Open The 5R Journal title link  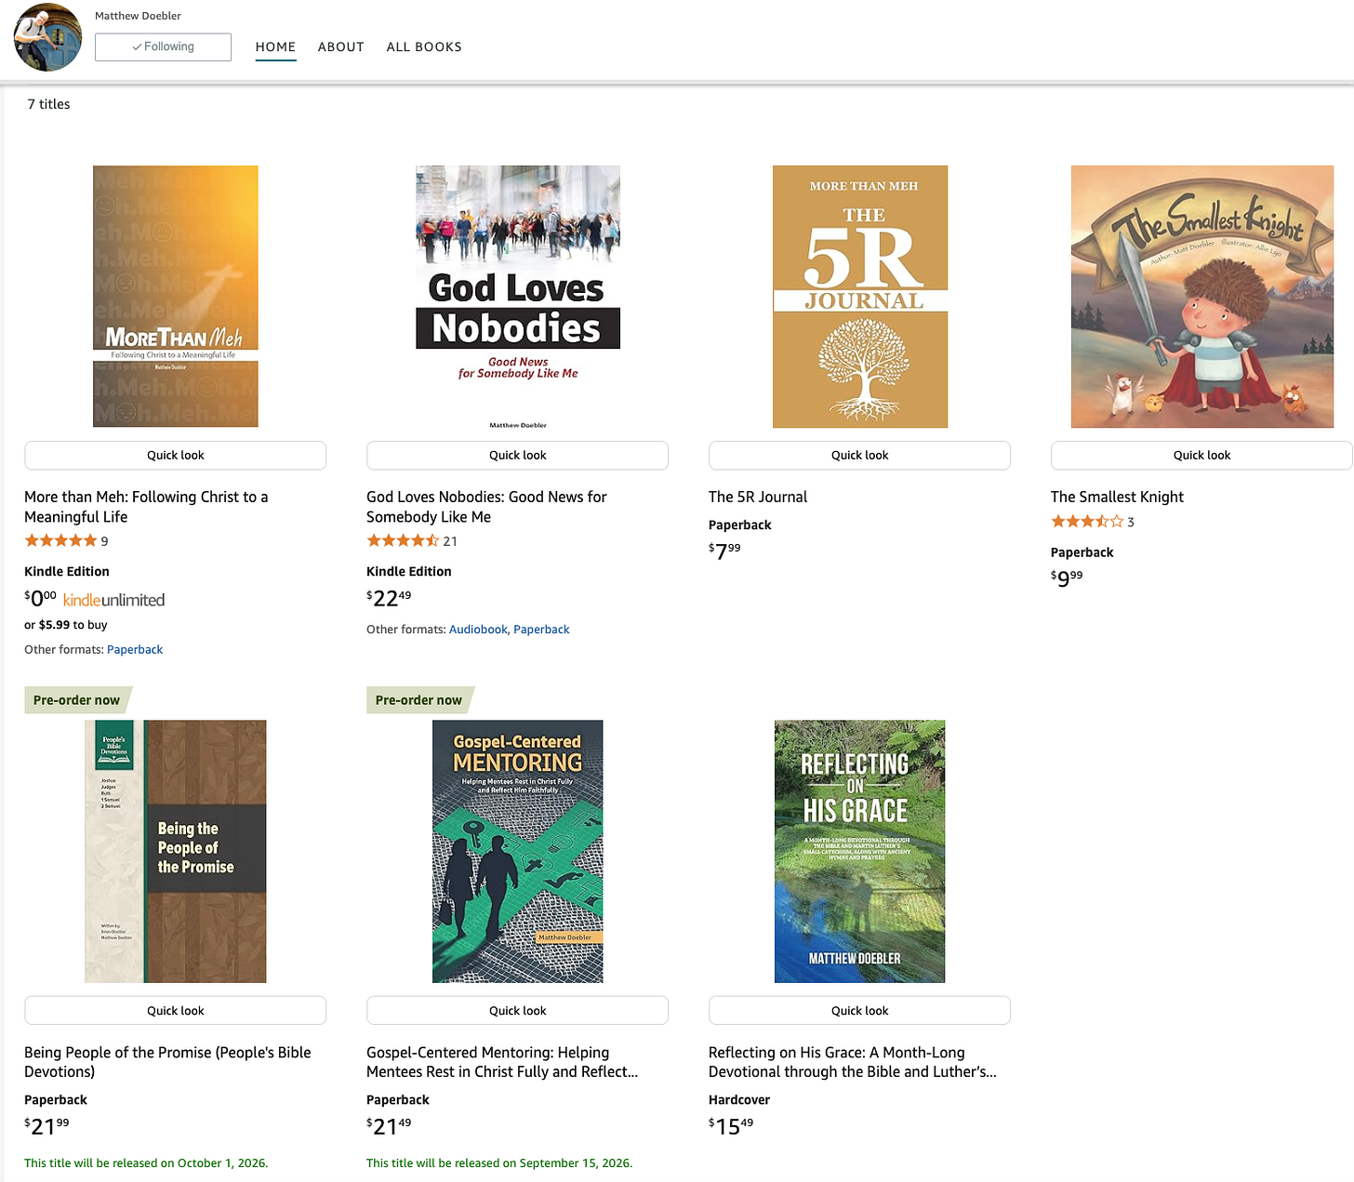coord(758,497)
